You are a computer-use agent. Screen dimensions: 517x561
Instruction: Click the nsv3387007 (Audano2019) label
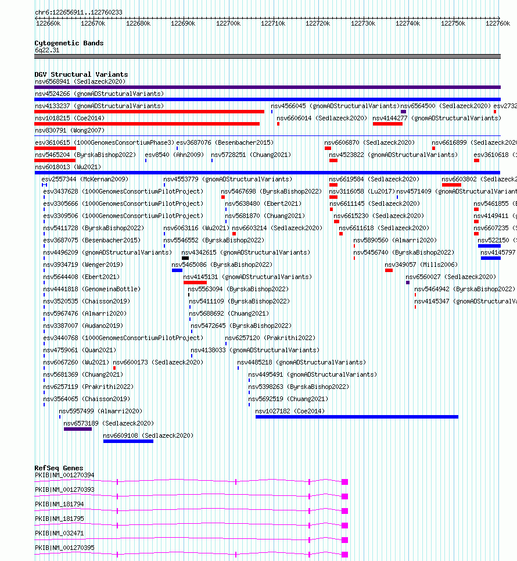(83, 326)
